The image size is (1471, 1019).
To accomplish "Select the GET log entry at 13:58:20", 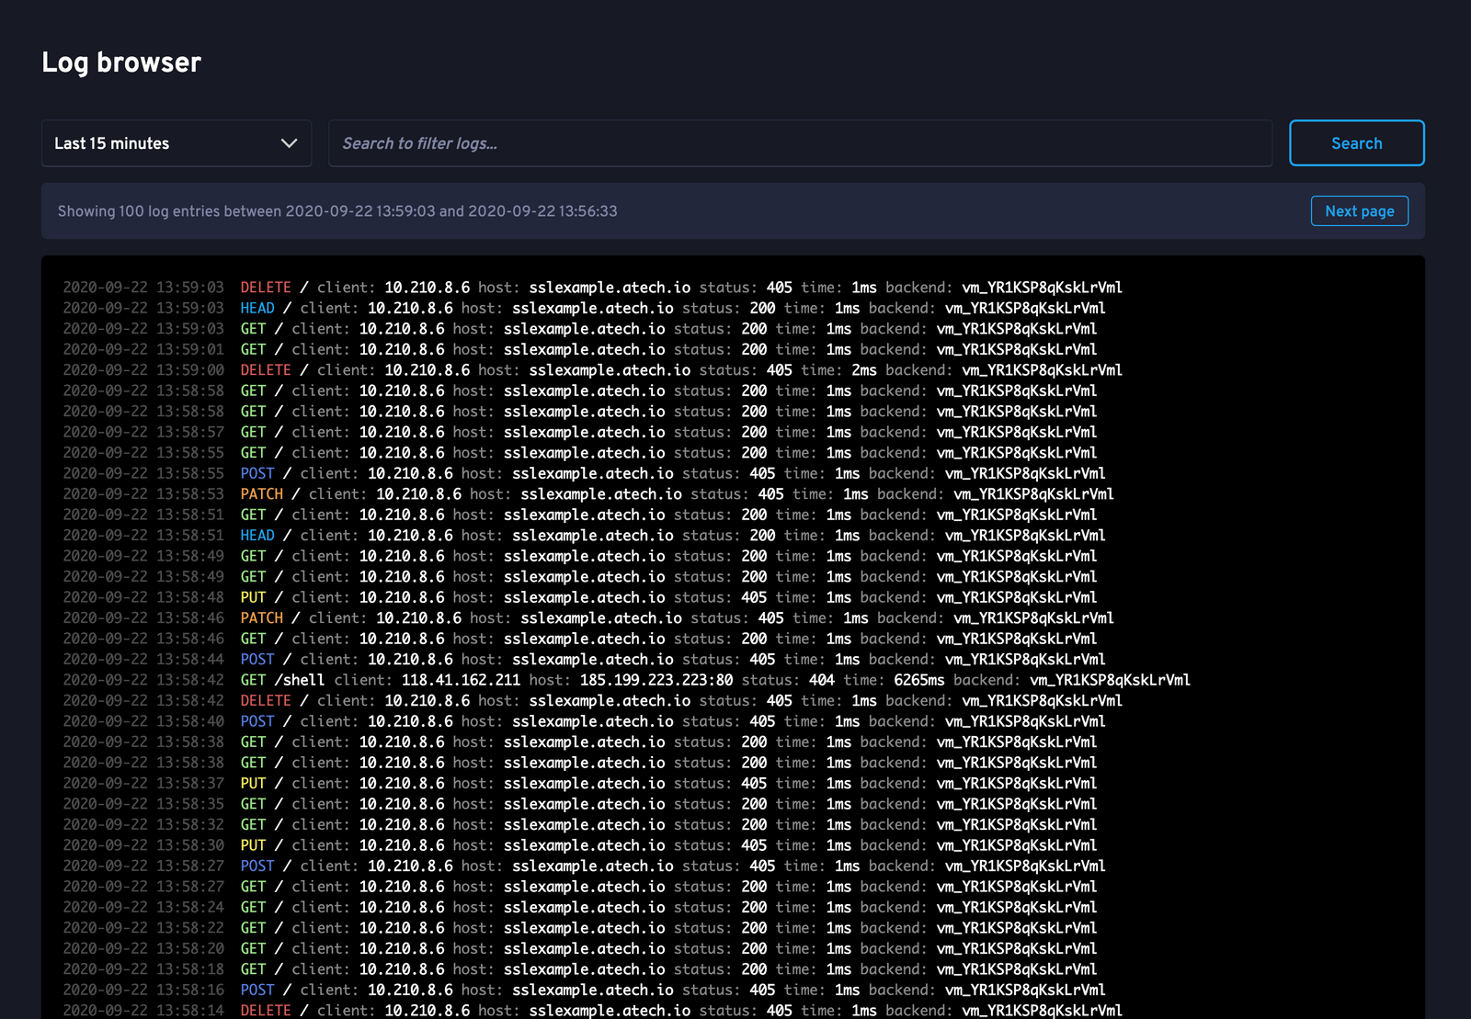I will [x=580, y=949].
